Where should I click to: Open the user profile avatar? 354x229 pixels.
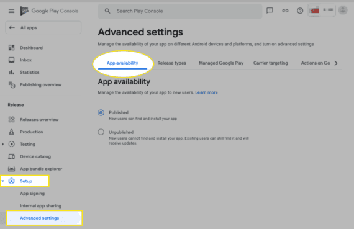(343, 11)
